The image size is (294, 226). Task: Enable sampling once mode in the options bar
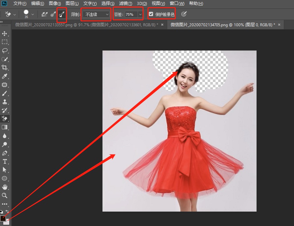53,14
